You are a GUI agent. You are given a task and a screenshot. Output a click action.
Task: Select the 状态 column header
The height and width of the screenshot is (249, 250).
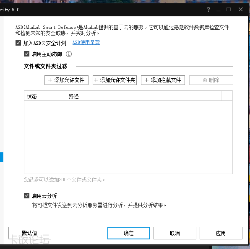(45, 96)
